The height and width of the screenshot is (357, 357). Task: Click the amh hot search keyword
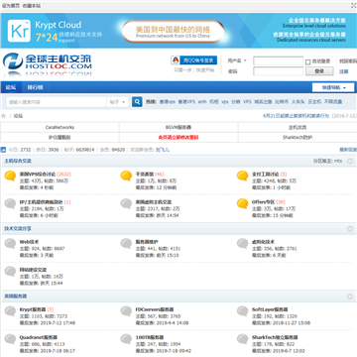(x=202, y=102)
